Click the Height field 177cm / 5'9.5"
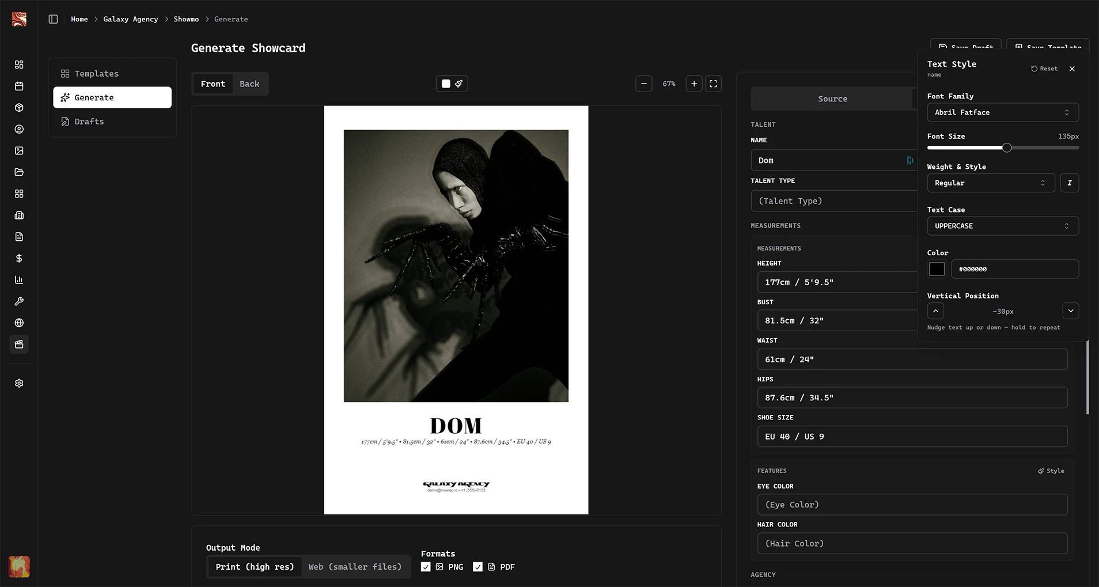The height and width of the screenshot is (587, 1099). click(x=837, y=282)
